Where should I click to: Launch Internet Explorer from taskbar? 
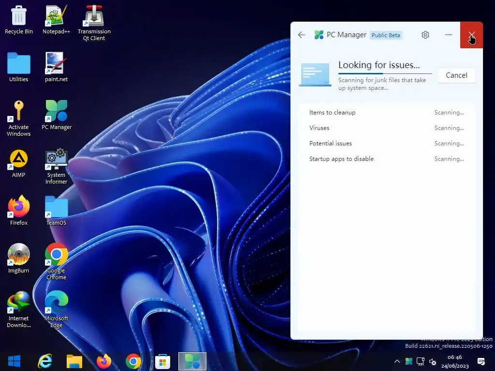[x=45, y=361]
